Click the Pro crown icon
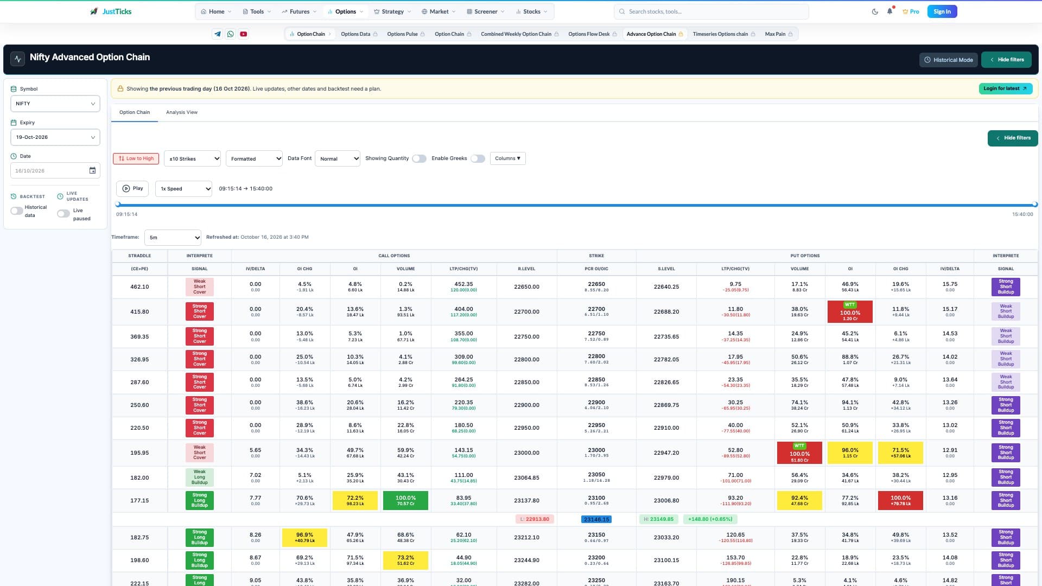The image size is (1042, 586). tap(905, 11)
